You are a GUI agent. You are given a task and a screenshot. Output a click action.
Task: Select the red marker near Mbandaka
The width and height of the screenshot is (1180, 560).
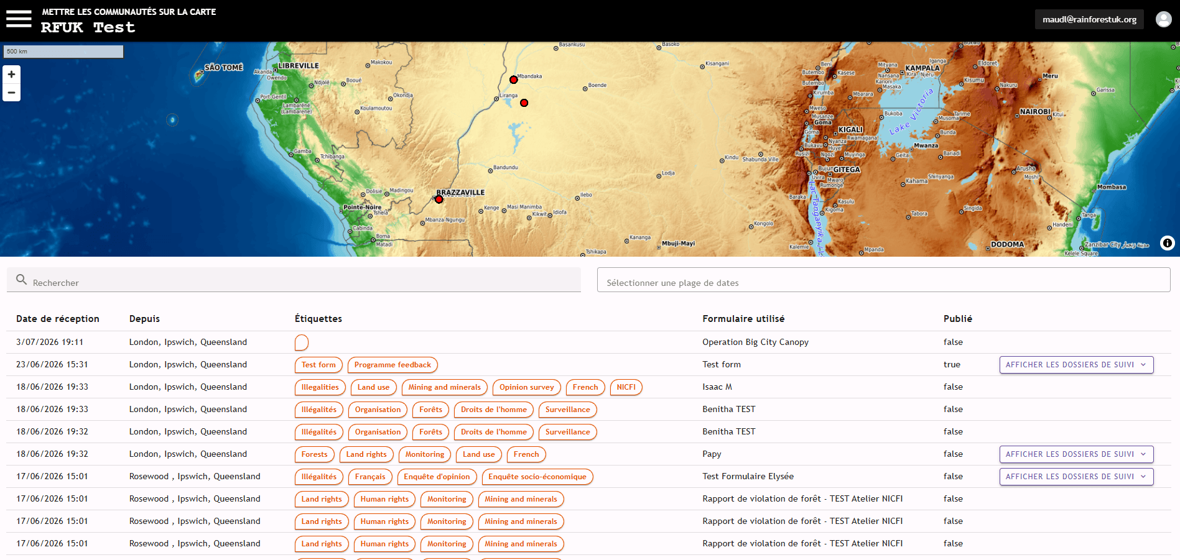pos(514,80)
